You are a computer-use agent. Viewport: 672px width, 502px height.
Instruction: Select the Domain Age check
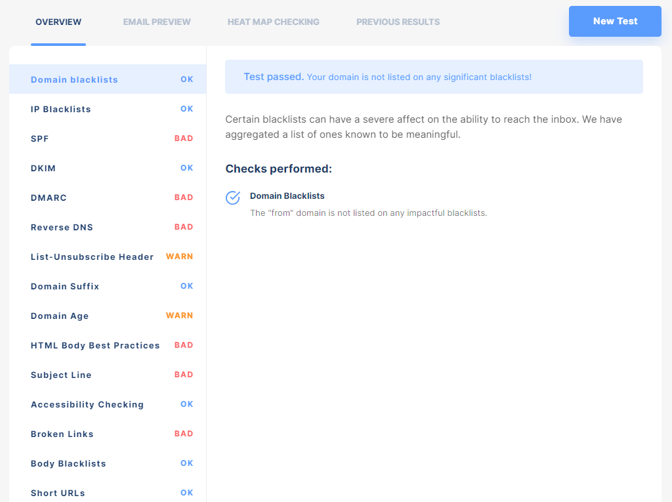pyautogui.click(x=108, y=316)
